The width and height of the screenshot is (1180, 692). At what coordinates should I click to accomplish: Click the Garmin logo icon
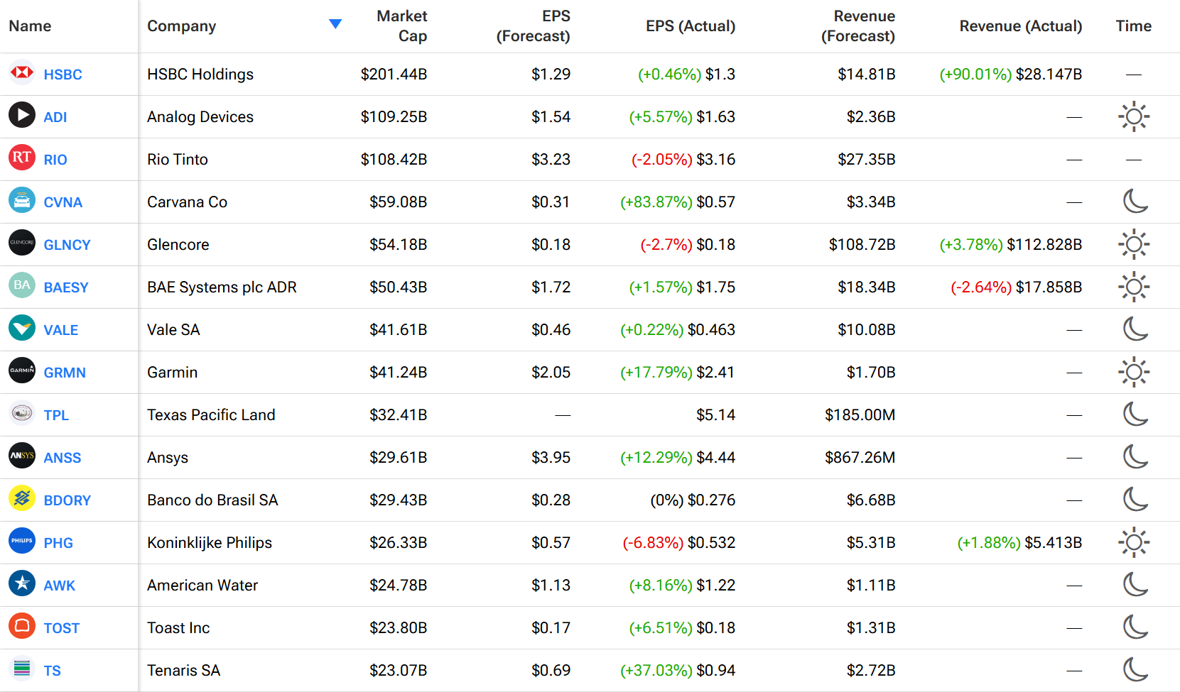click(22, 370)
